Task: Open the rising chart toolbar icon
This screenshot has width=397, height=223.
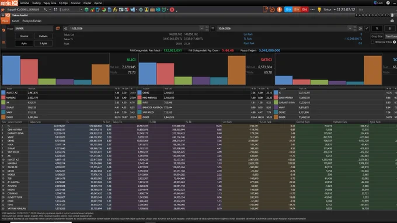Action: [x=92, y=9]
